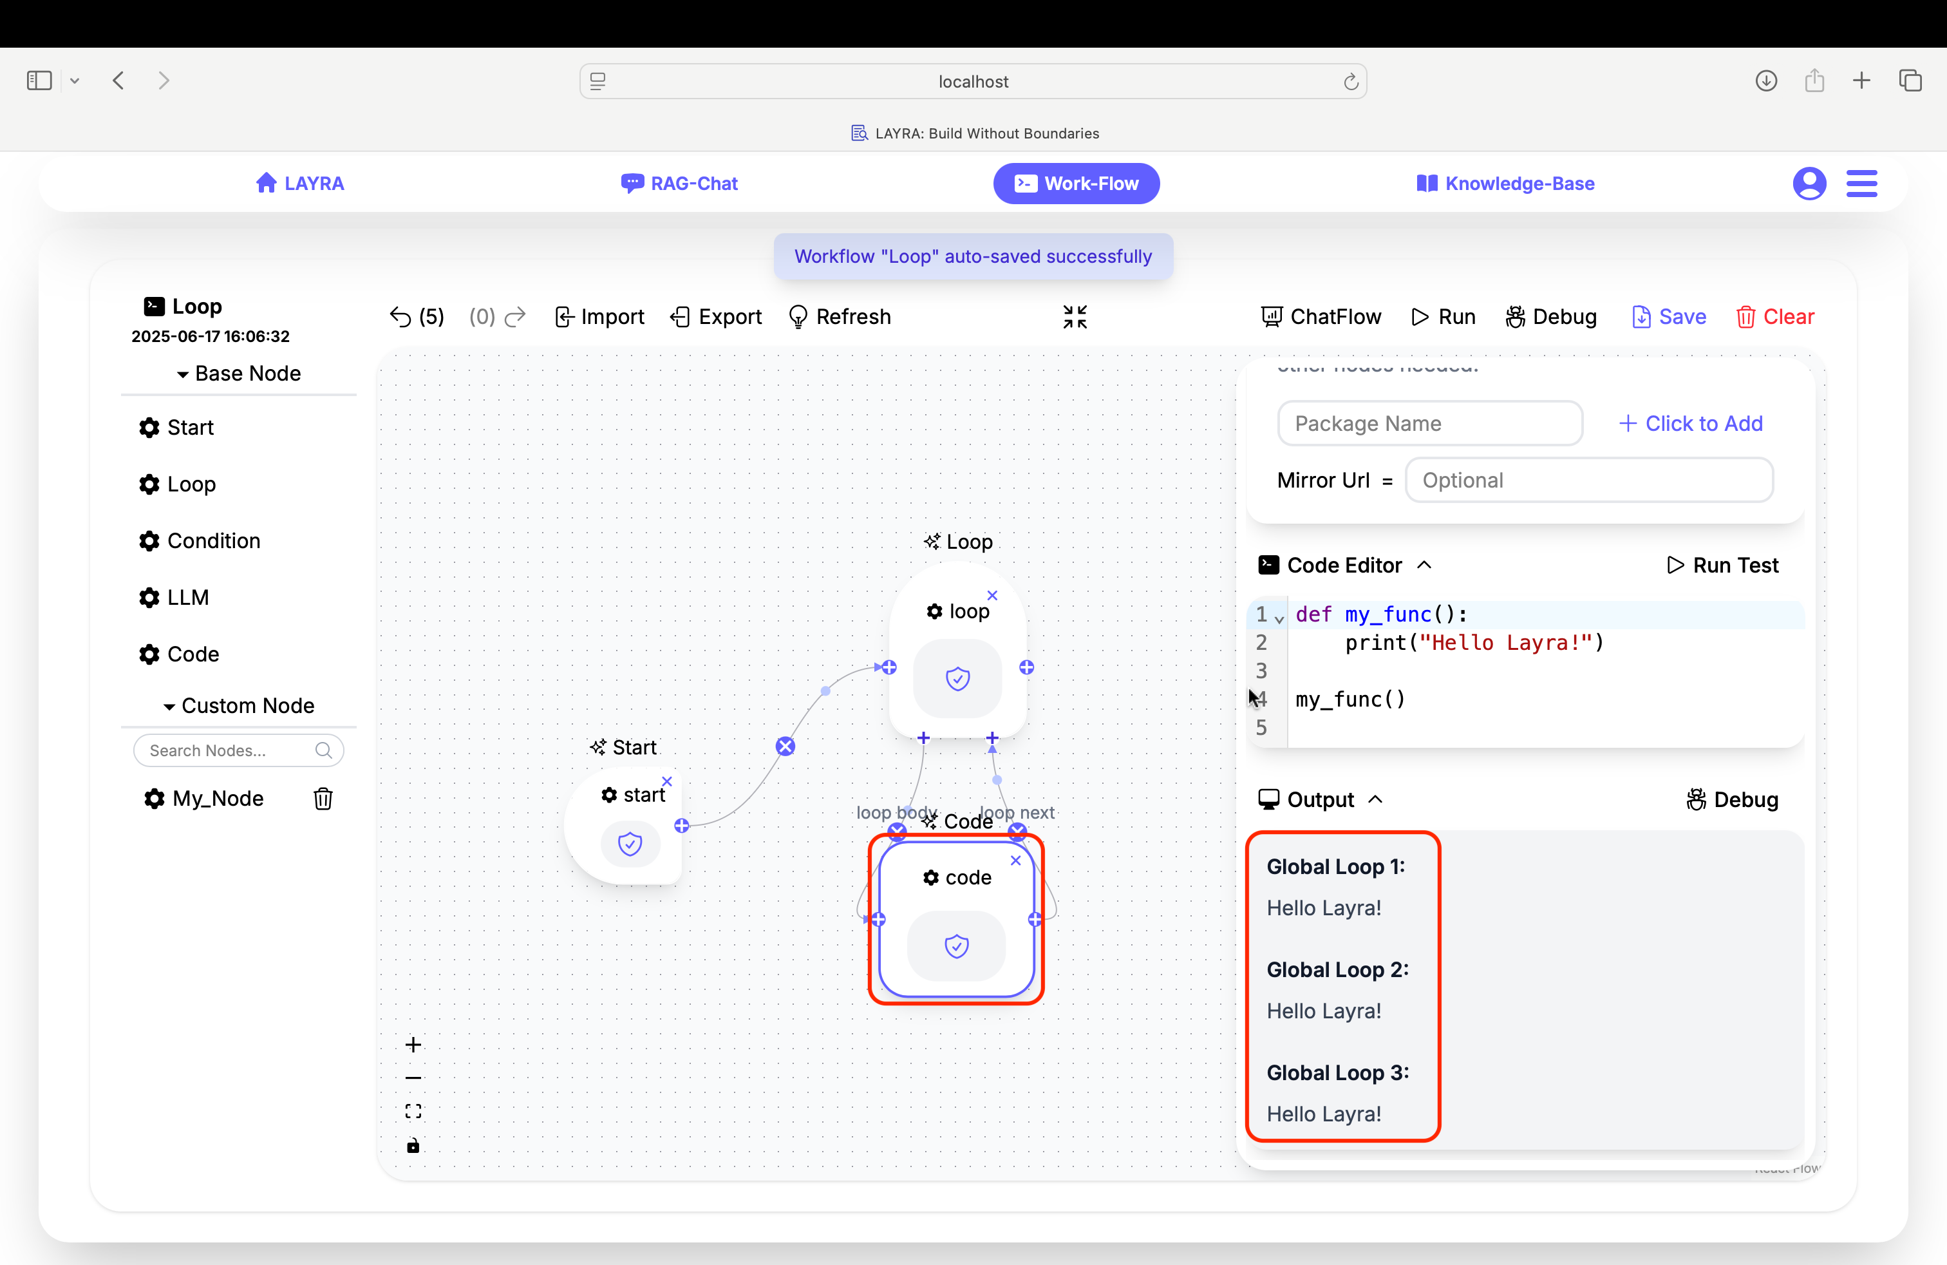Click the search magnifier icon

[324, 750]
